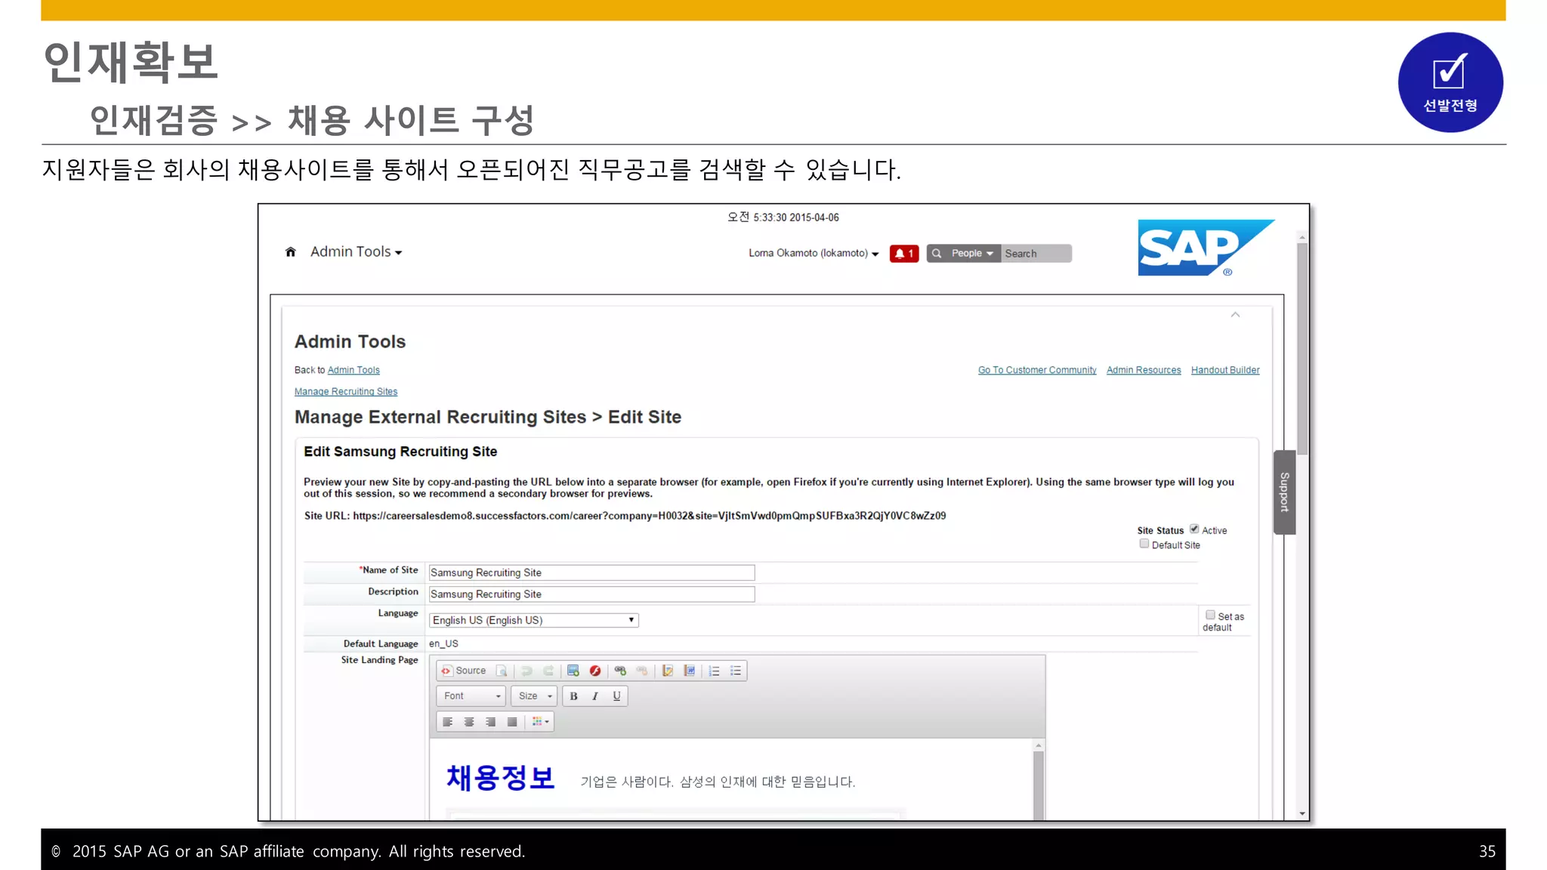Click the Paste from Word icon
The height and width of the screenshot is (870, 1547).
tap(690, 671)
